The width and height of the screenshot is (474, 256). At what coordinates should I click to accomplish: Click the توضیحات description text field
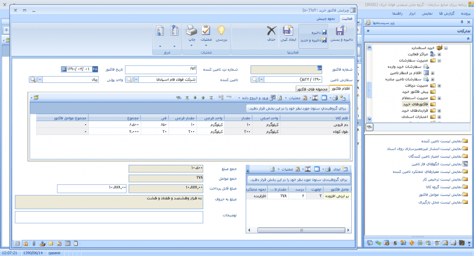tap(109, 217)
